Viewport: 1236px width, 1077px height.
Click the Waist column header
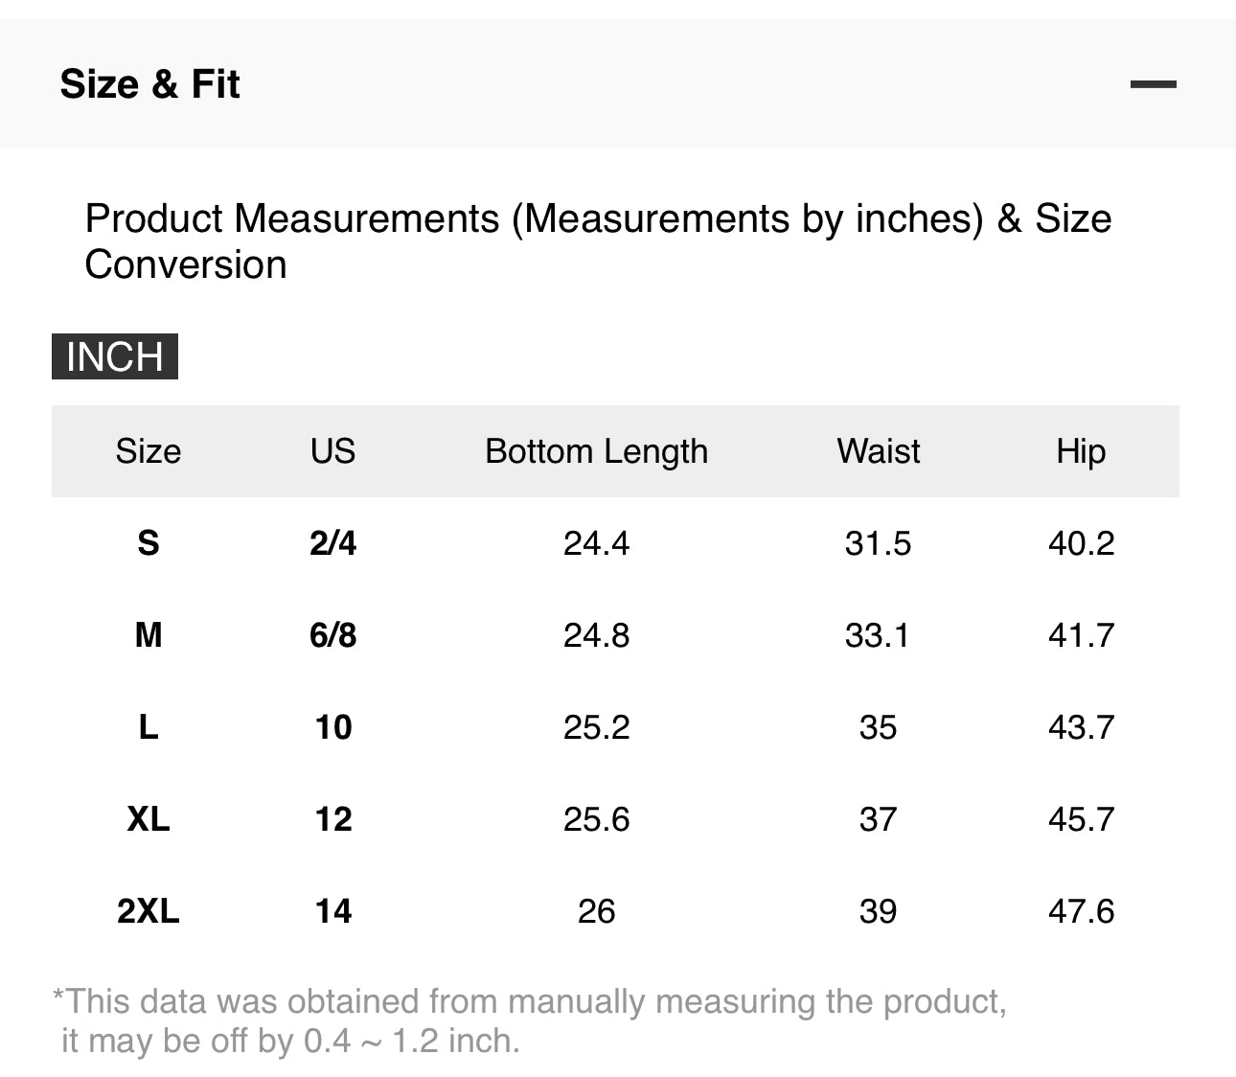click(878, 450)
